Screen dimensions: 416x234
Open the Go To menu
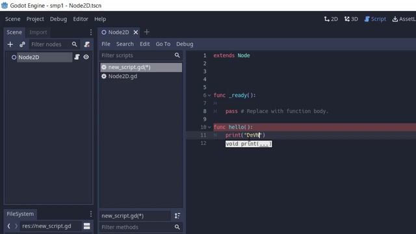tap(163, 44)
